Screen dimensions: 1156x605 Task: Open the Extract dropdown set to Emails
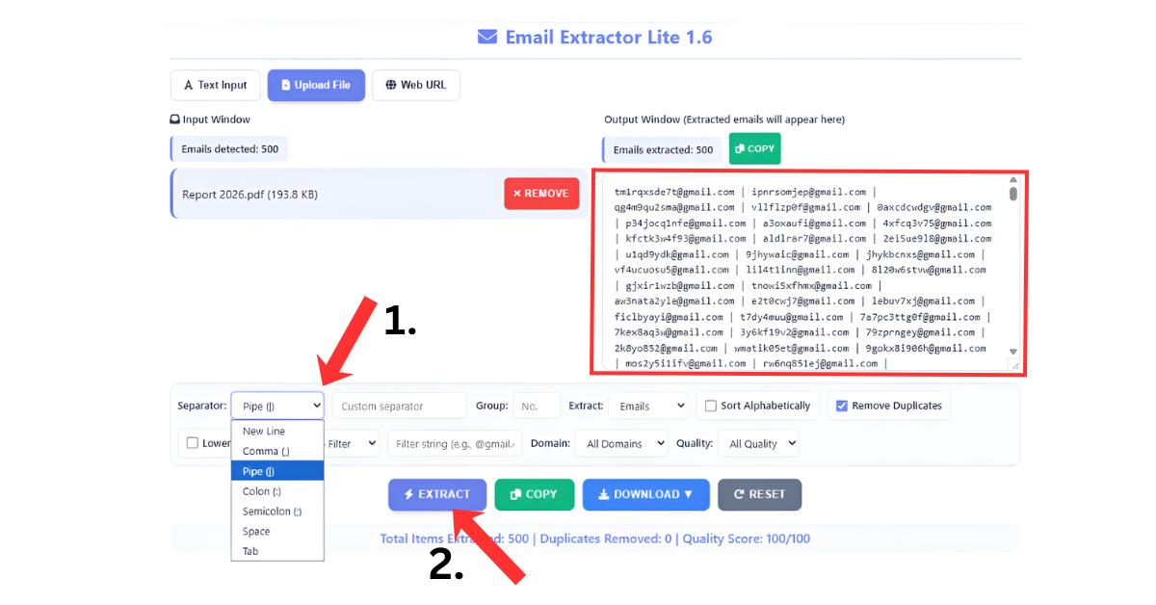[649, 407]
